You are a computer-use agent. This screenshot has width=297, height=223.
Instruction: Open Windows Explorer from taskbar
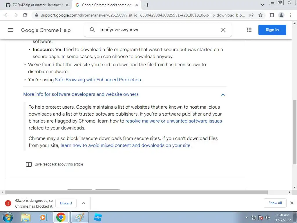coord(26,217)
